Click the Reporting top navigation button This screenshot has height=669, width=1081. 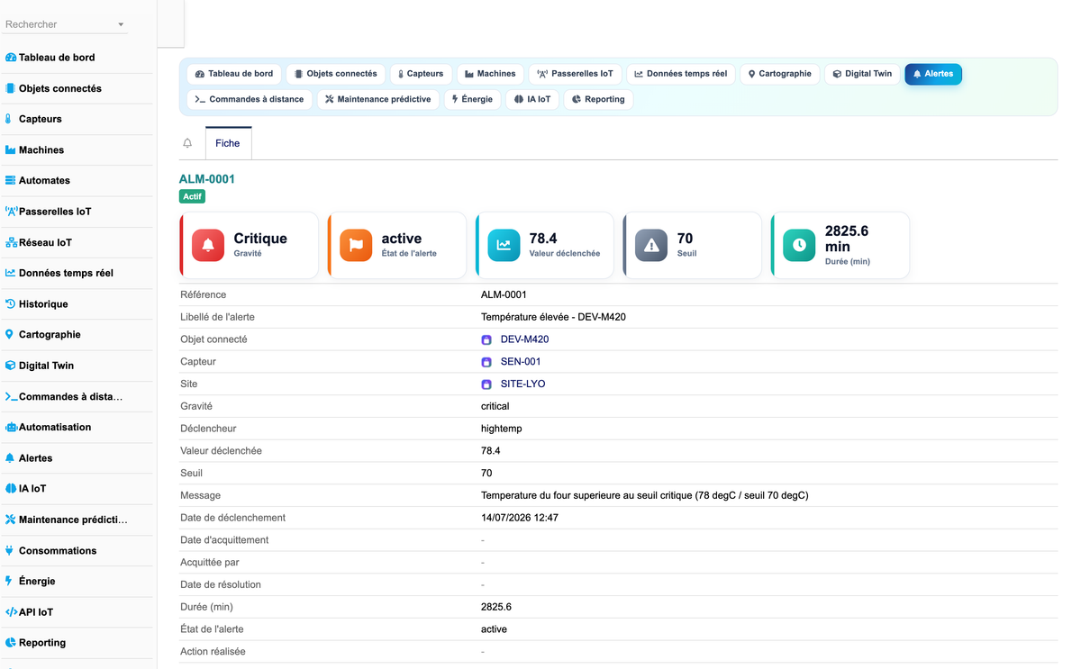tap(598, 99)
